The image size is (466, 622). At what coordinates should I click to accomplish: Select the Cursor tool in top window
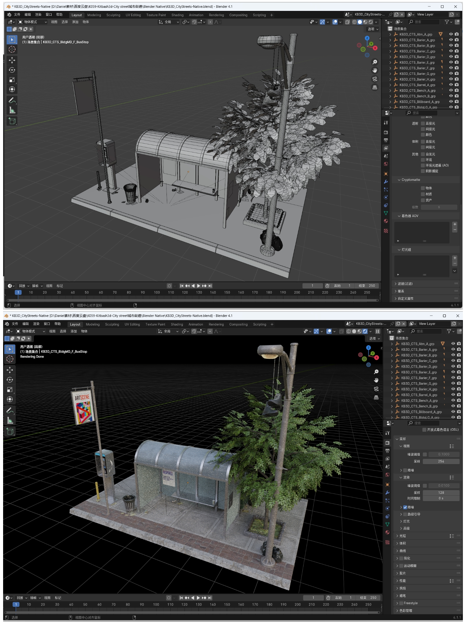12,49
